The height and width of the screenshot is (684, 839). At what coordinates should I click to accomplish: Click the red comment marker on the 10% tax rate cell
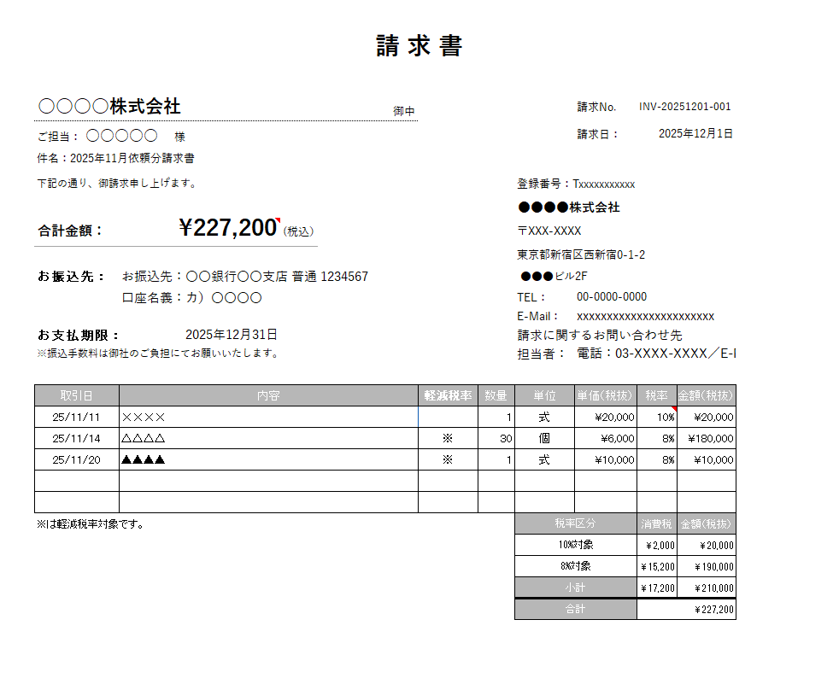point(673,409)
